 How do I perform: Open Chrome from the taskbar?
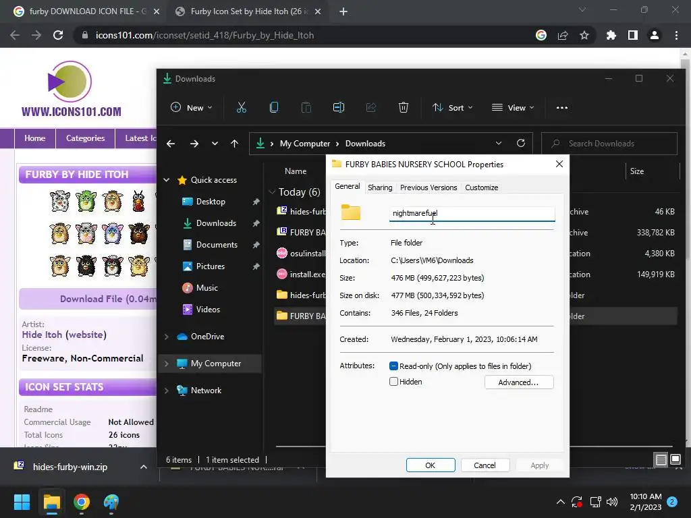(82, 502)
